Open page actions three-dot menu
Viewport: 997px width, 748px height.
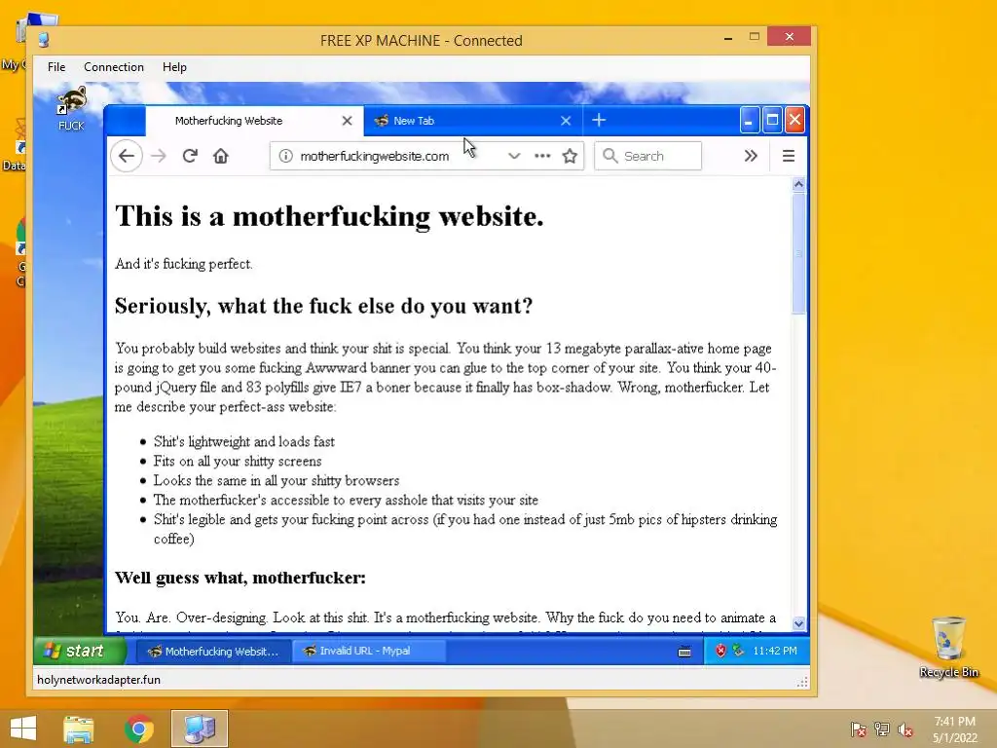pyautogui.click(x=542, y=156)
